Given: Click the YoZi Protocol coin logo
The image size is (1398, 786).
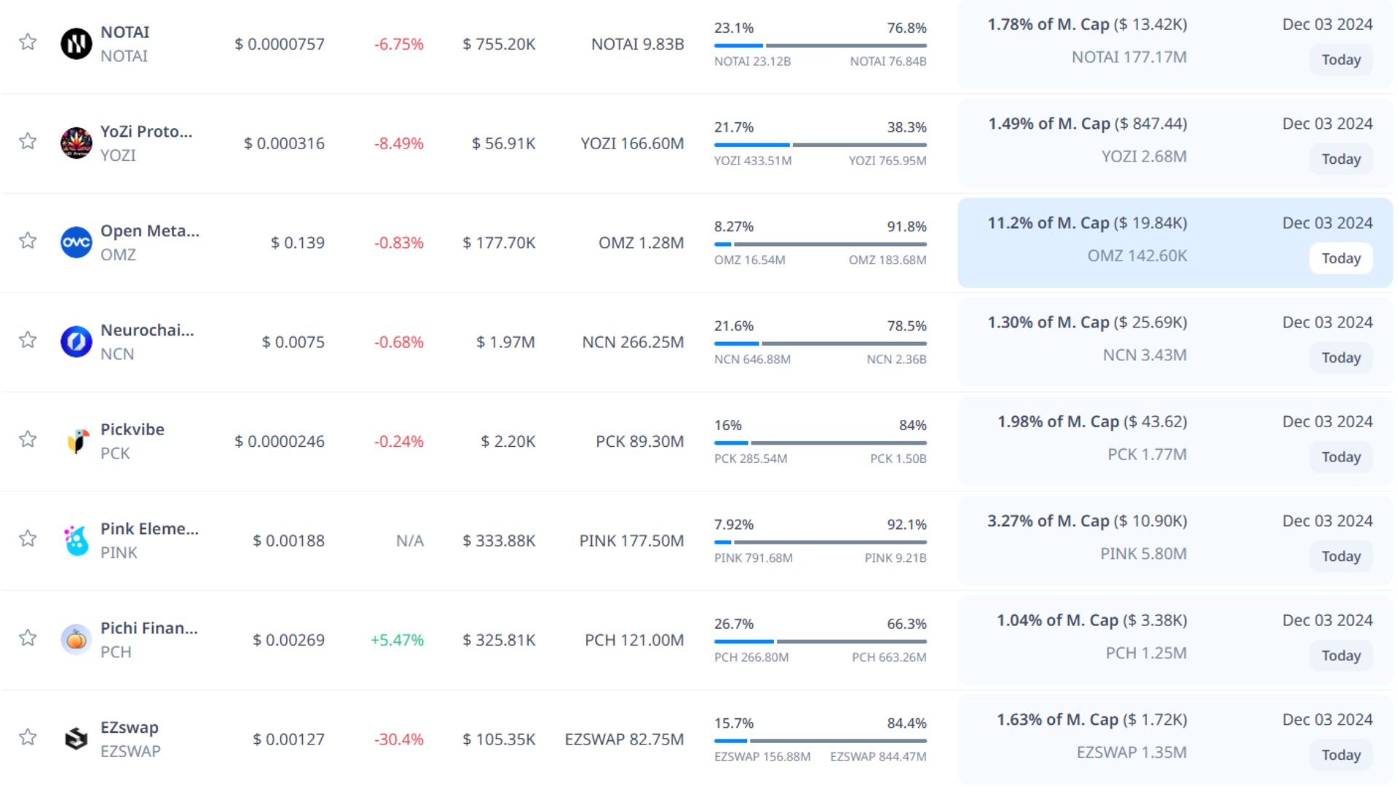Looking at the screenshot, I should 76,143.
